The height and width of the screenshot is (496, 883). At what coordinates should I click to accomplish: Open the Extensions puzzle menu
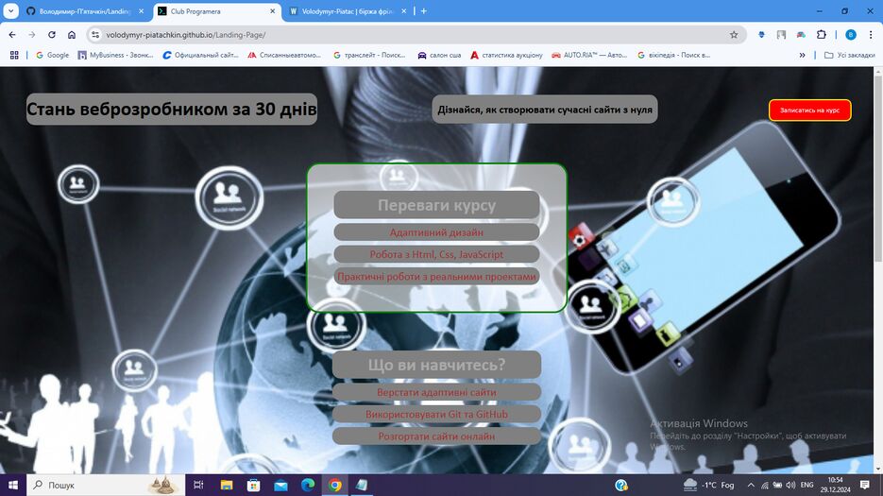click(x=821, y=35)
